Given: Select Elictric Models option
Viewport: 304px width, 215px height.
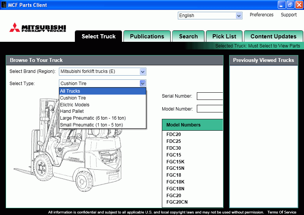Looking at the screenshot, I should (x=103, y=105).
